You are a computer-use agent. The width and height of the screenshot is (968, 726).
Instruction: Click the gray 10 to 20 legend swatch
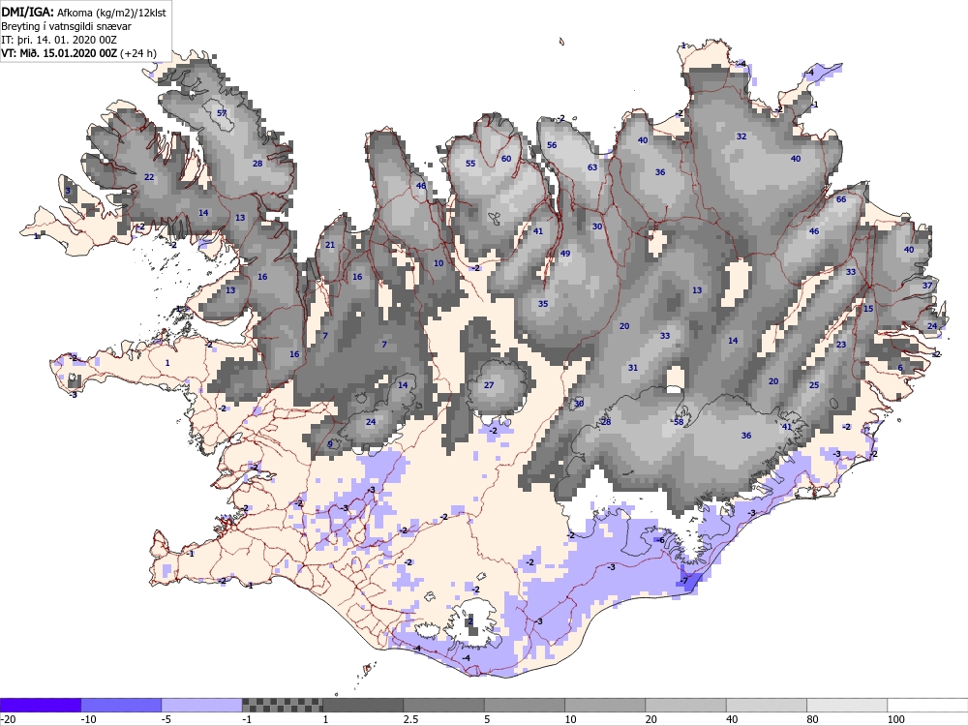[x=605, y=705]
